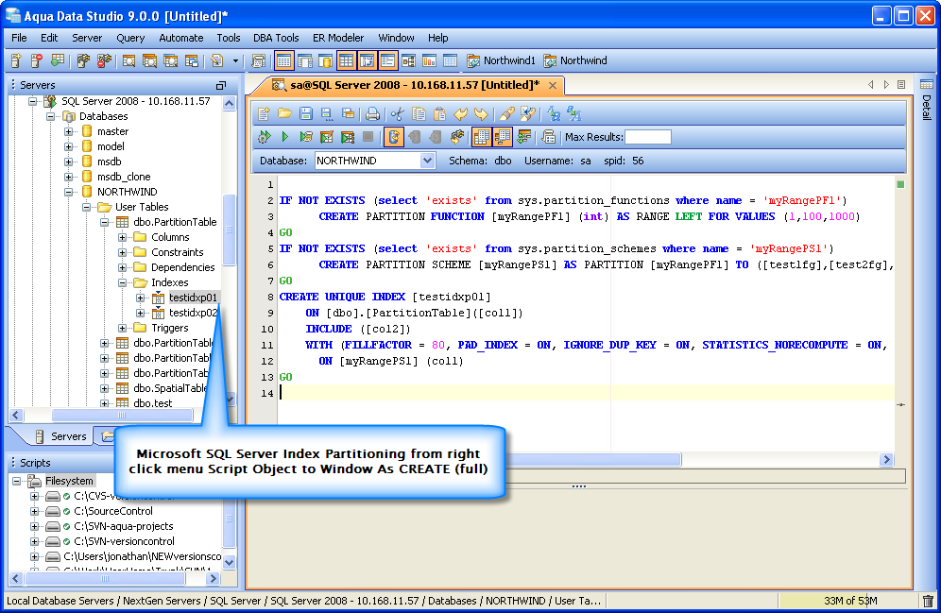
Task: Click the Northwind1 connection shortcut
Action: tap(501, 60)
